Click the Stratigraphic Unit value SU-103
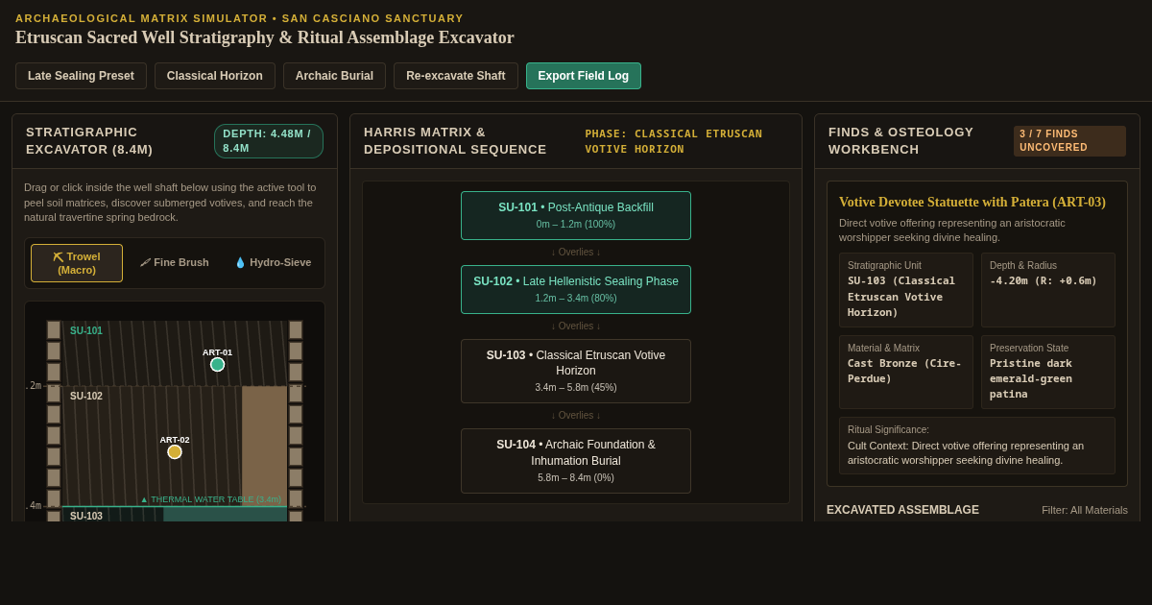 (903, 297)
